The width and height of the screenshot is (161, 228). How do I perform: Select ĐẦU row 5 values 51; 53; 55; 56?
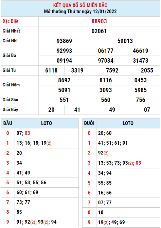pos(31,183)
